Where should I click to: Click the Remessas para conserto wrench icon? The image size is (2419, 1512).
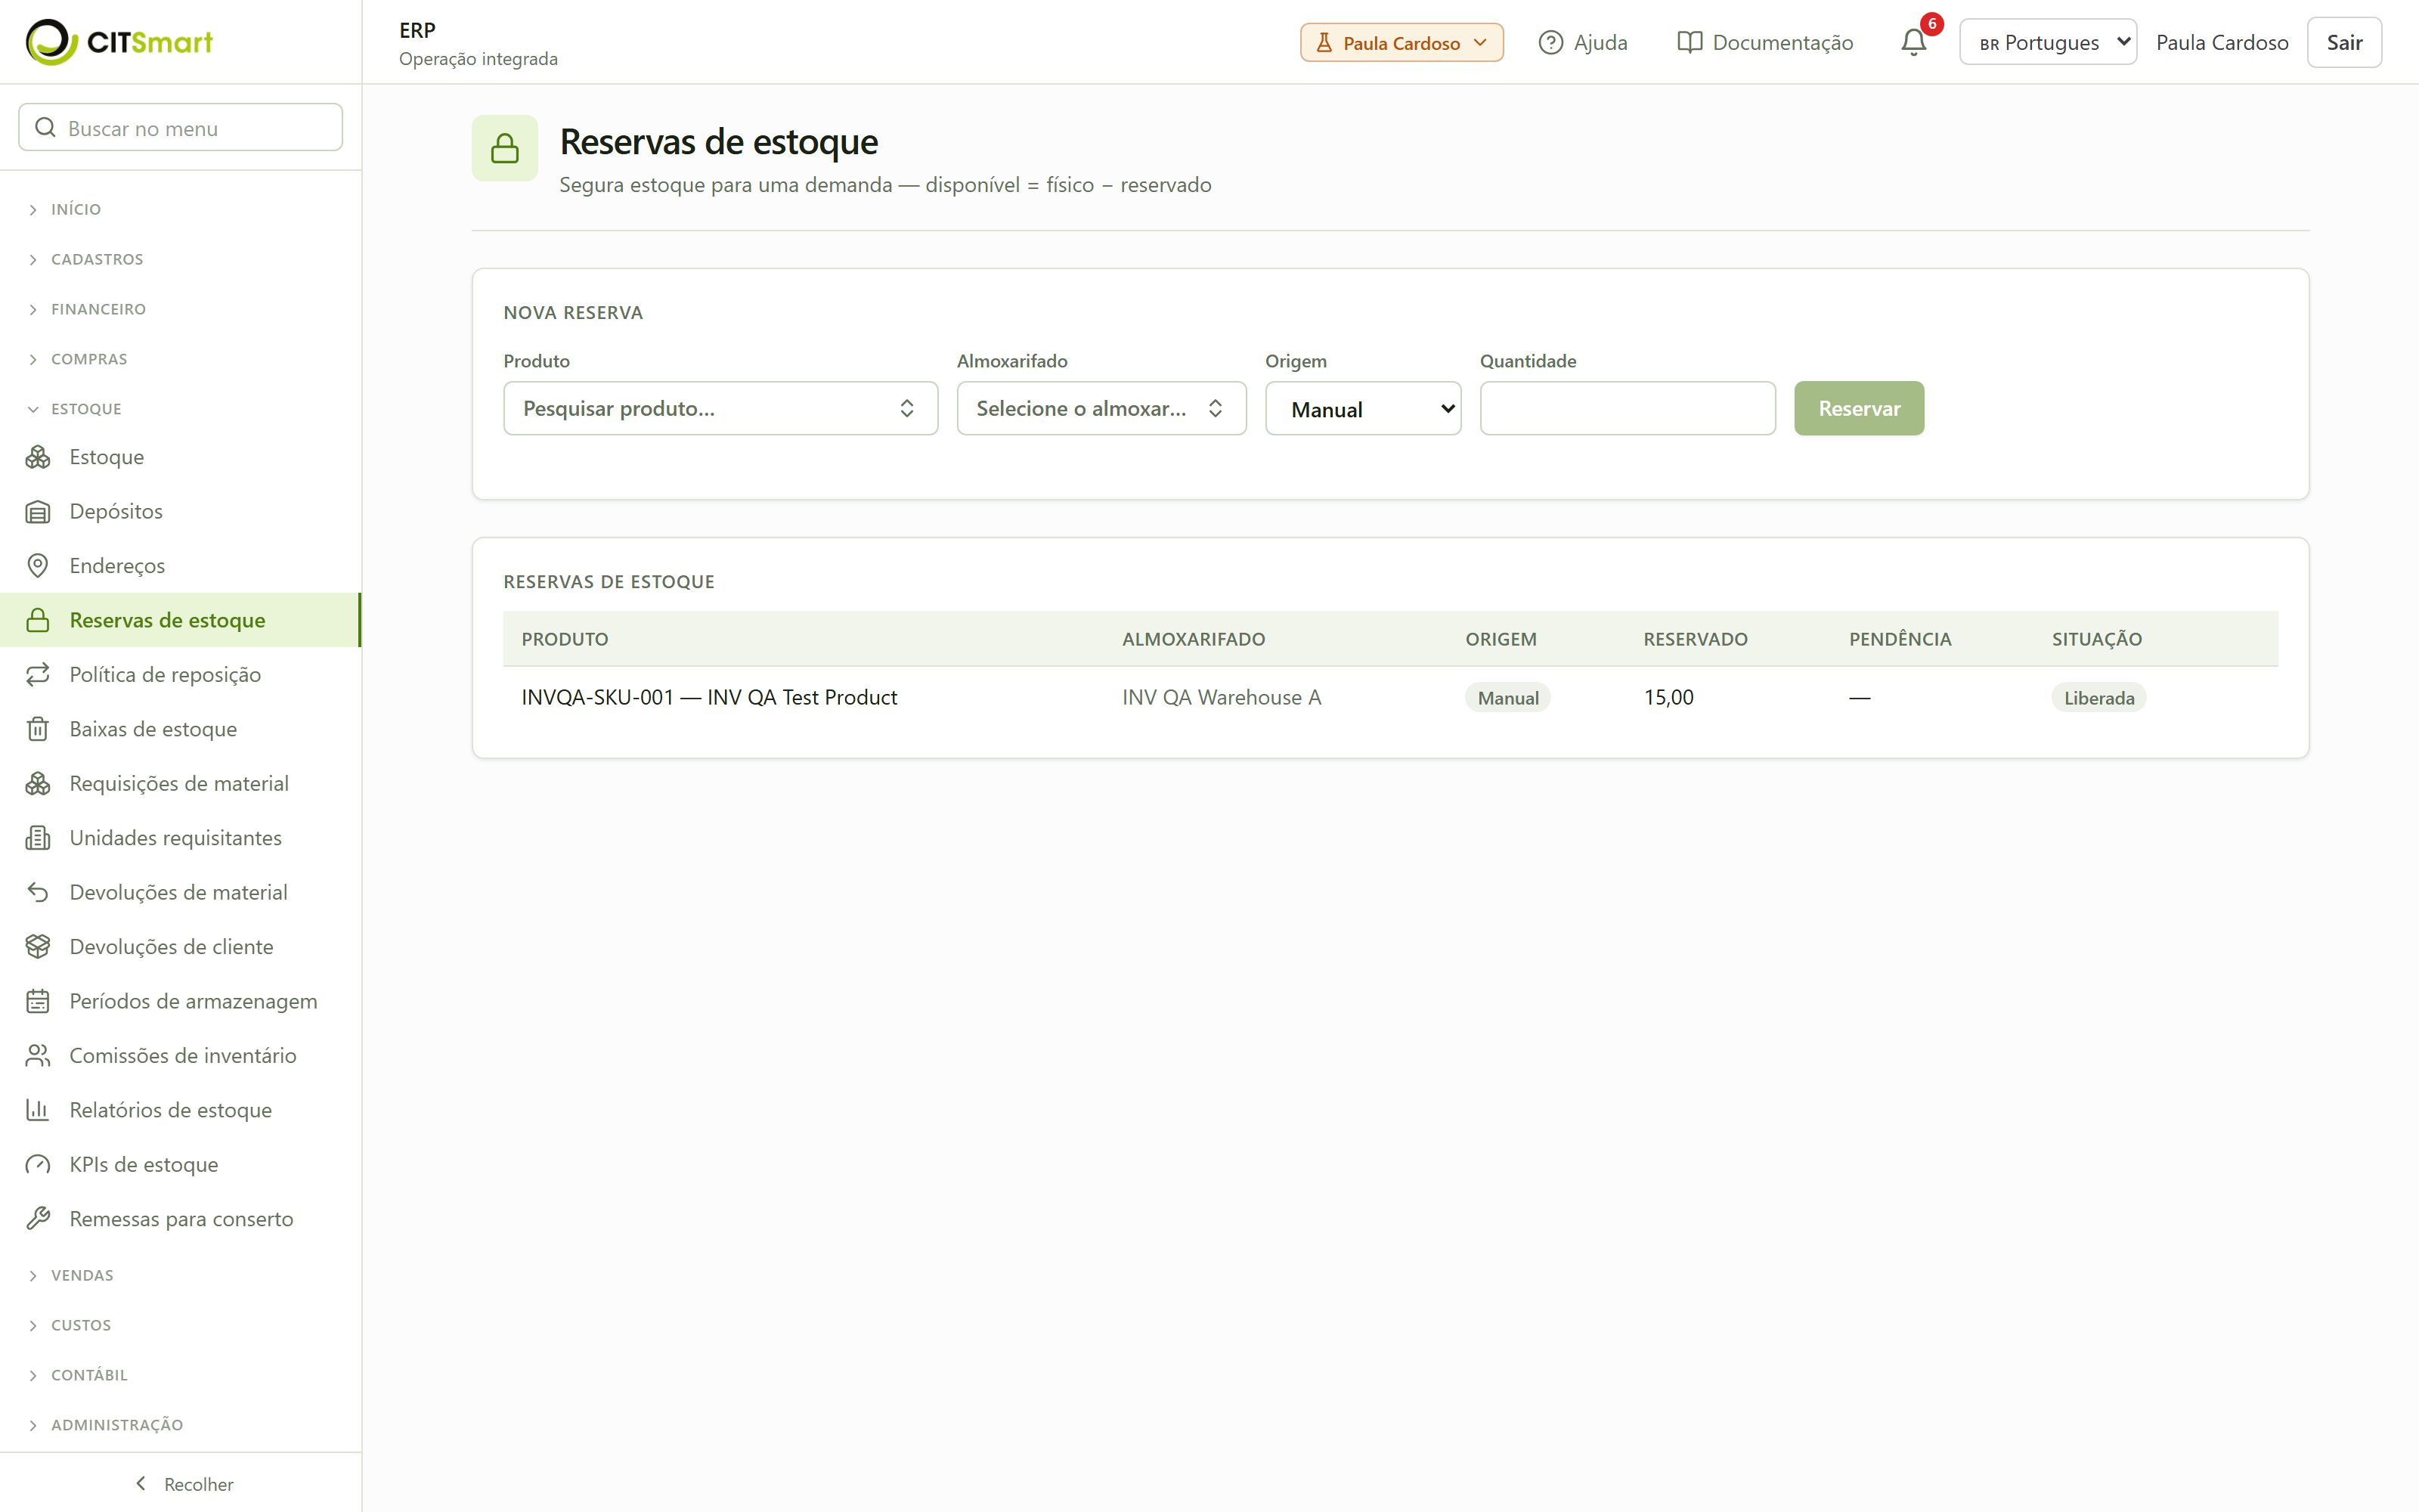click(38, 1219)
